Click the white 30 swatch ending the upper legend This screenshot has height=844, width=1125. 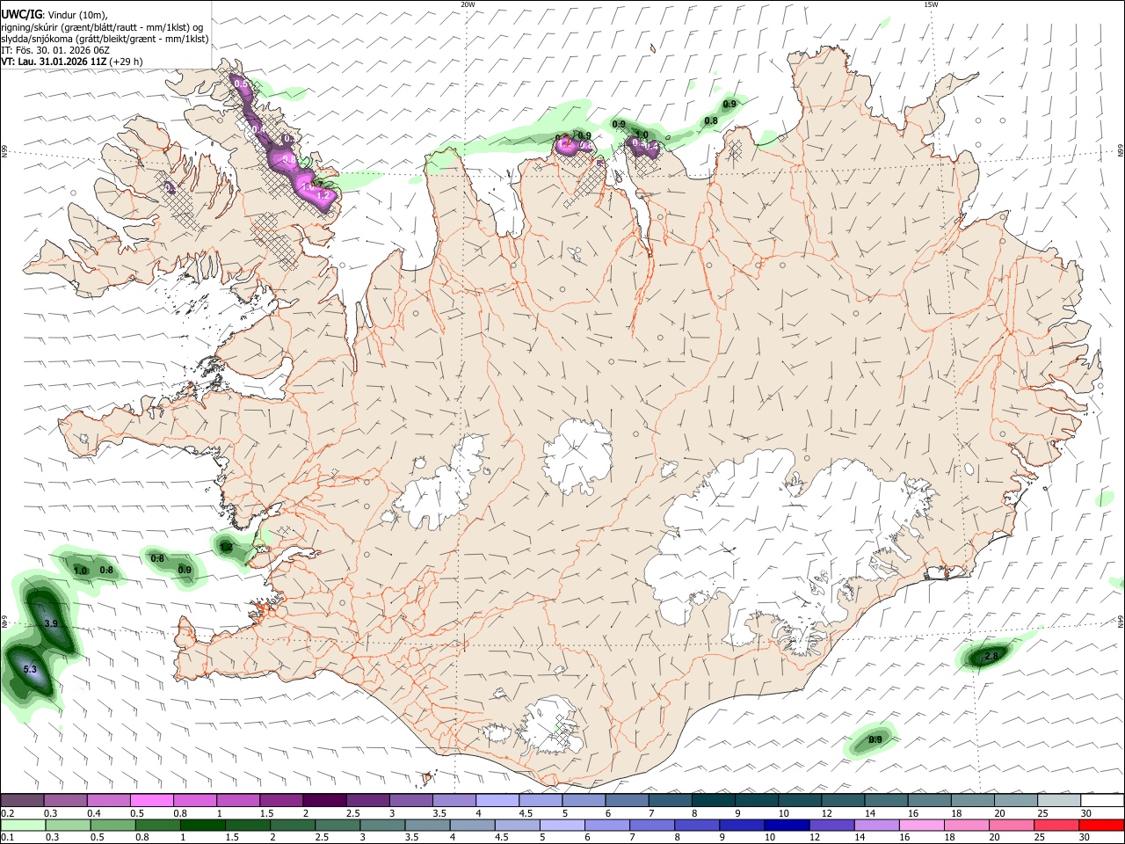[1101, 800]
